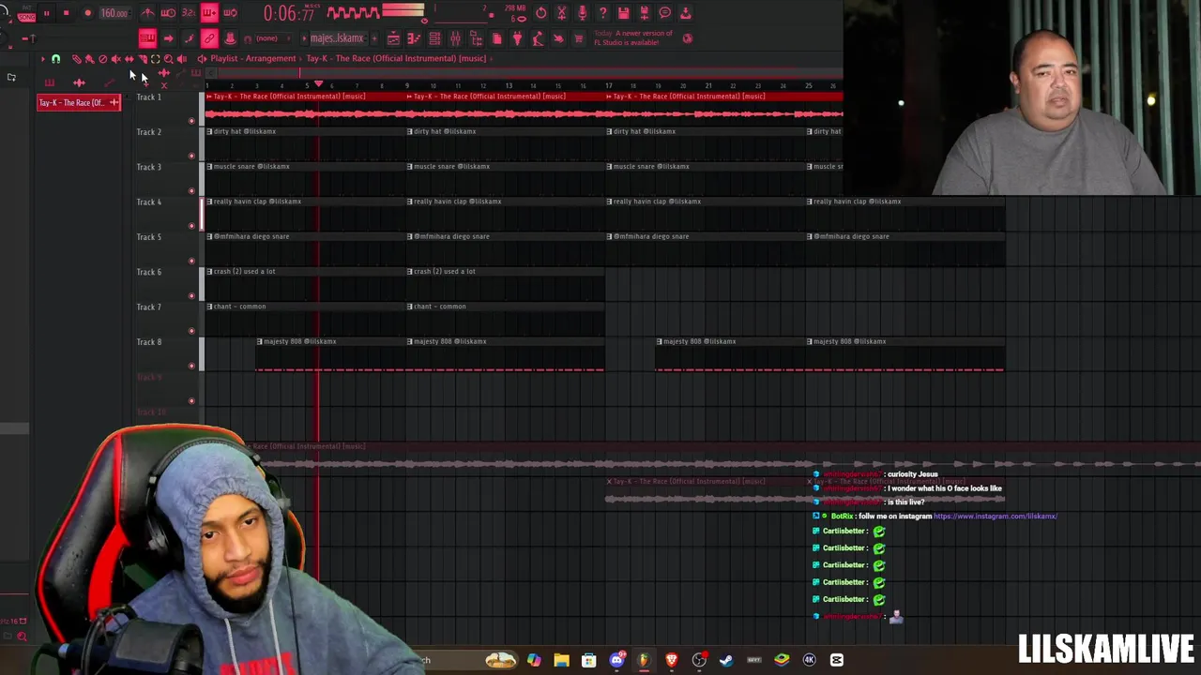Select the playlist Slip tool
This screenshot has width=1201, height=675.
coord(129,59)
